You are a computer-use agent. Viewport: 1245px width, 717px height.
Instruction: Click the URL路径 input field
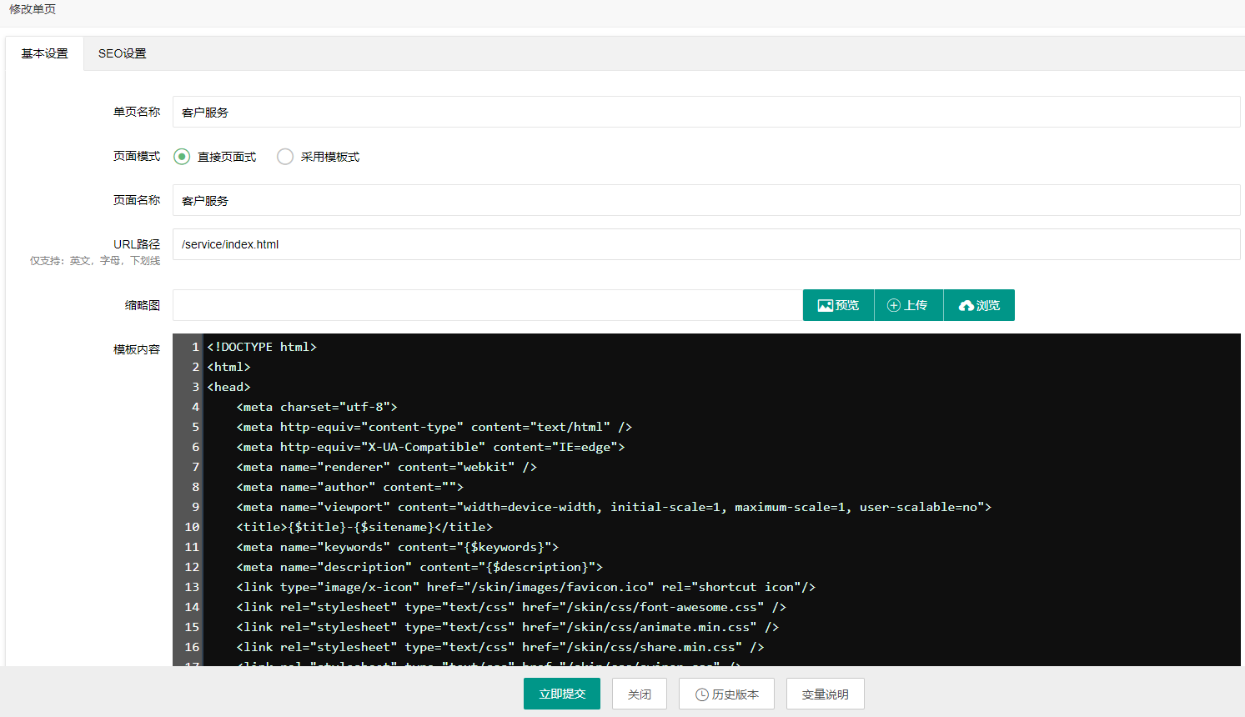coord(706,244)
